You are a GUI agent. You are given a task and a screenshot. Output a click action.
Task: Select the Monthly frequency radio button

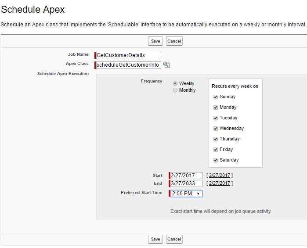175,90
